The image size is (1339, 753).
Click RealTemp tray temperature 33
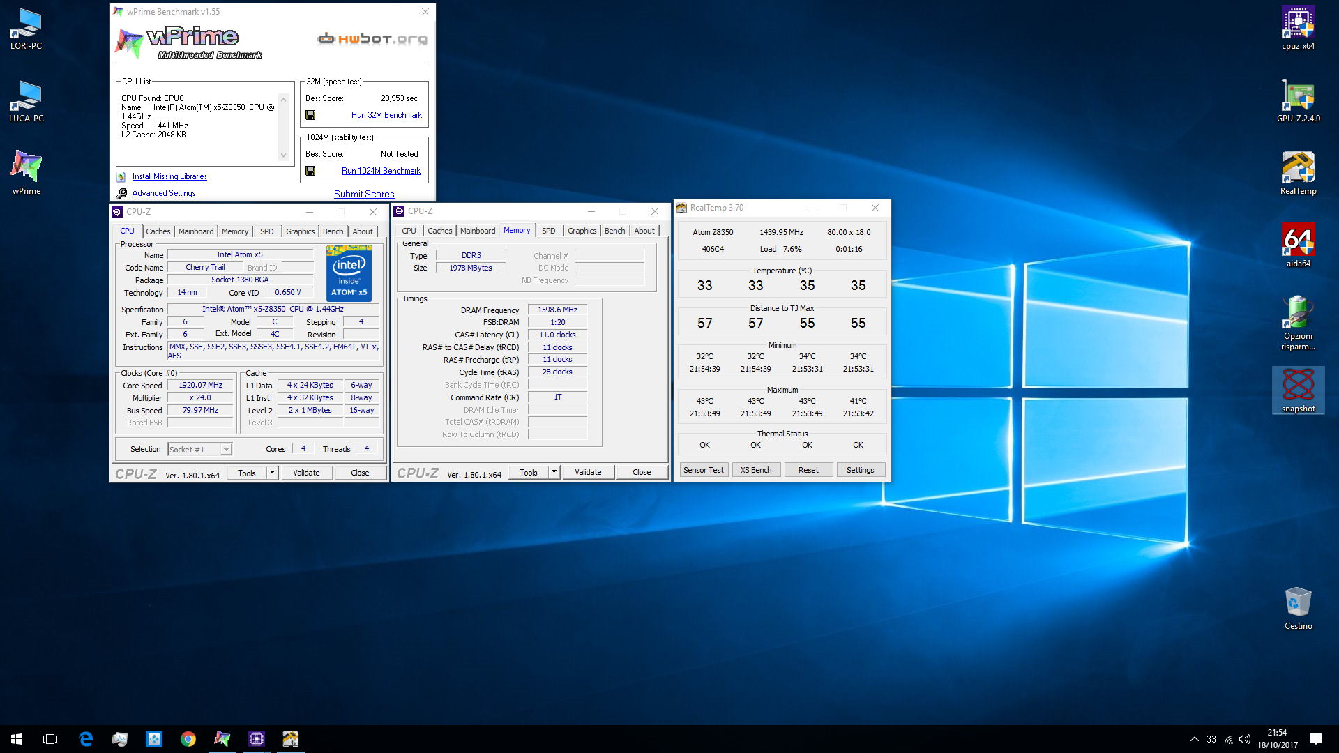pos(1211,739)
